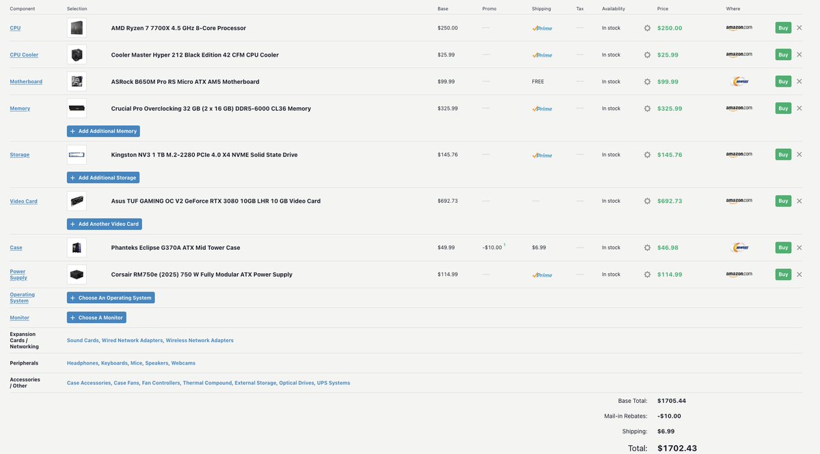Open price settings gear for CPU Cooler row

click(x=647, y=55)
